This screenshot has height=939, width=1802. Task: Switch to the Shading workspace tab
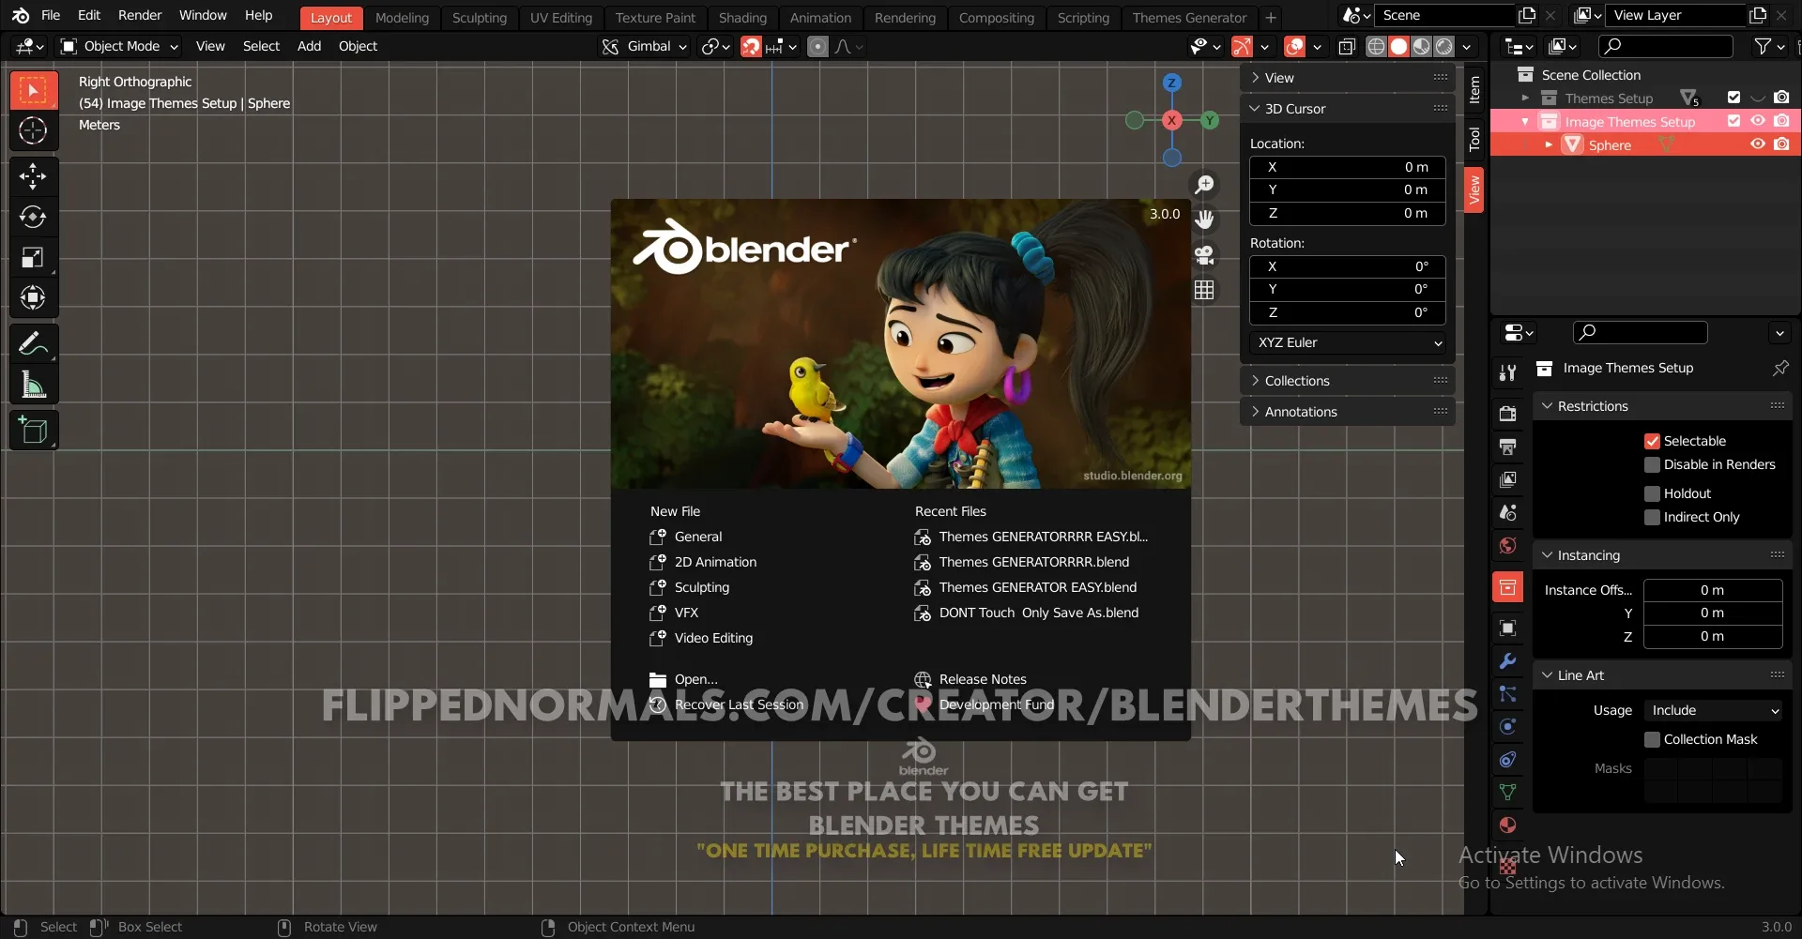743,17
